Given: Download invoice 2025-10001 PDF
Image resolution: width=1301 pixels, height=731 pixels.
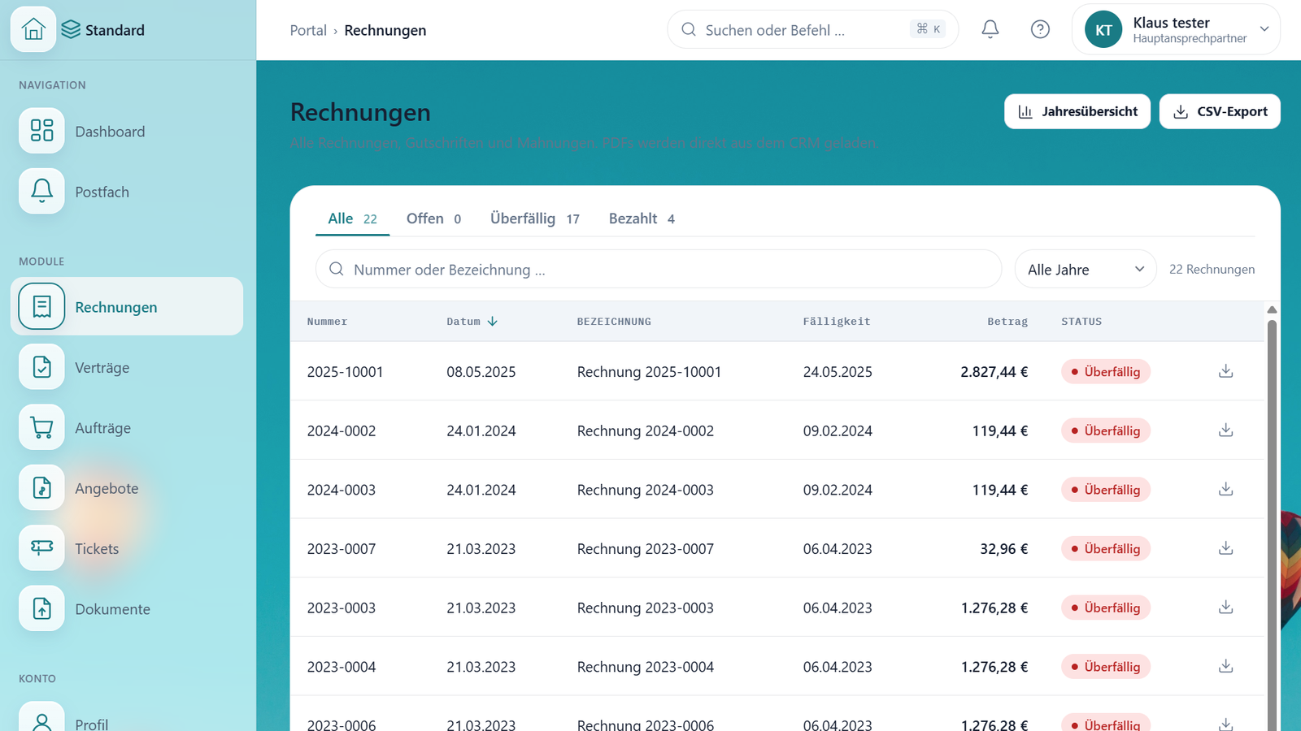Looking at the screenshot, I should (1226, 371).
